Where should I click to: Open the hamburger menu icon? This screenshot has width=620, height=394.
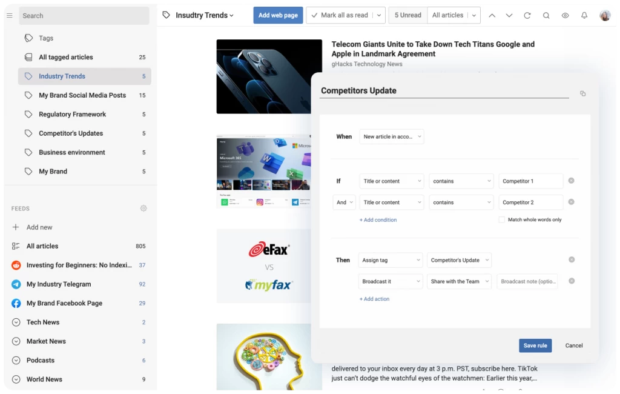tap(10, 15)
